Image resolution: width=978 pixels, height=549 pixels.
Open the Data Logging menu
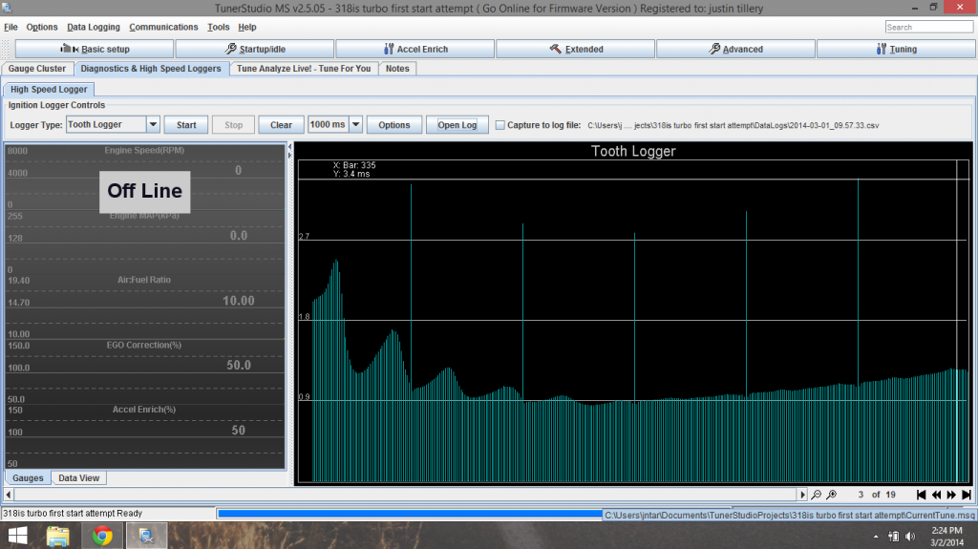[x=94, y=27]
